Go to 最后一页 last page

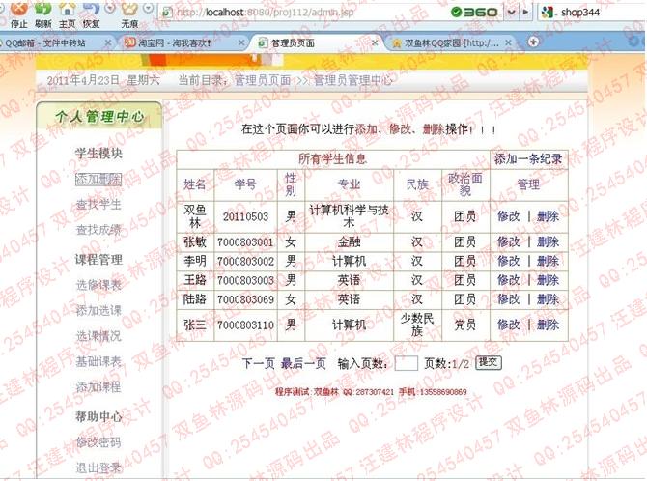[303, 363]
